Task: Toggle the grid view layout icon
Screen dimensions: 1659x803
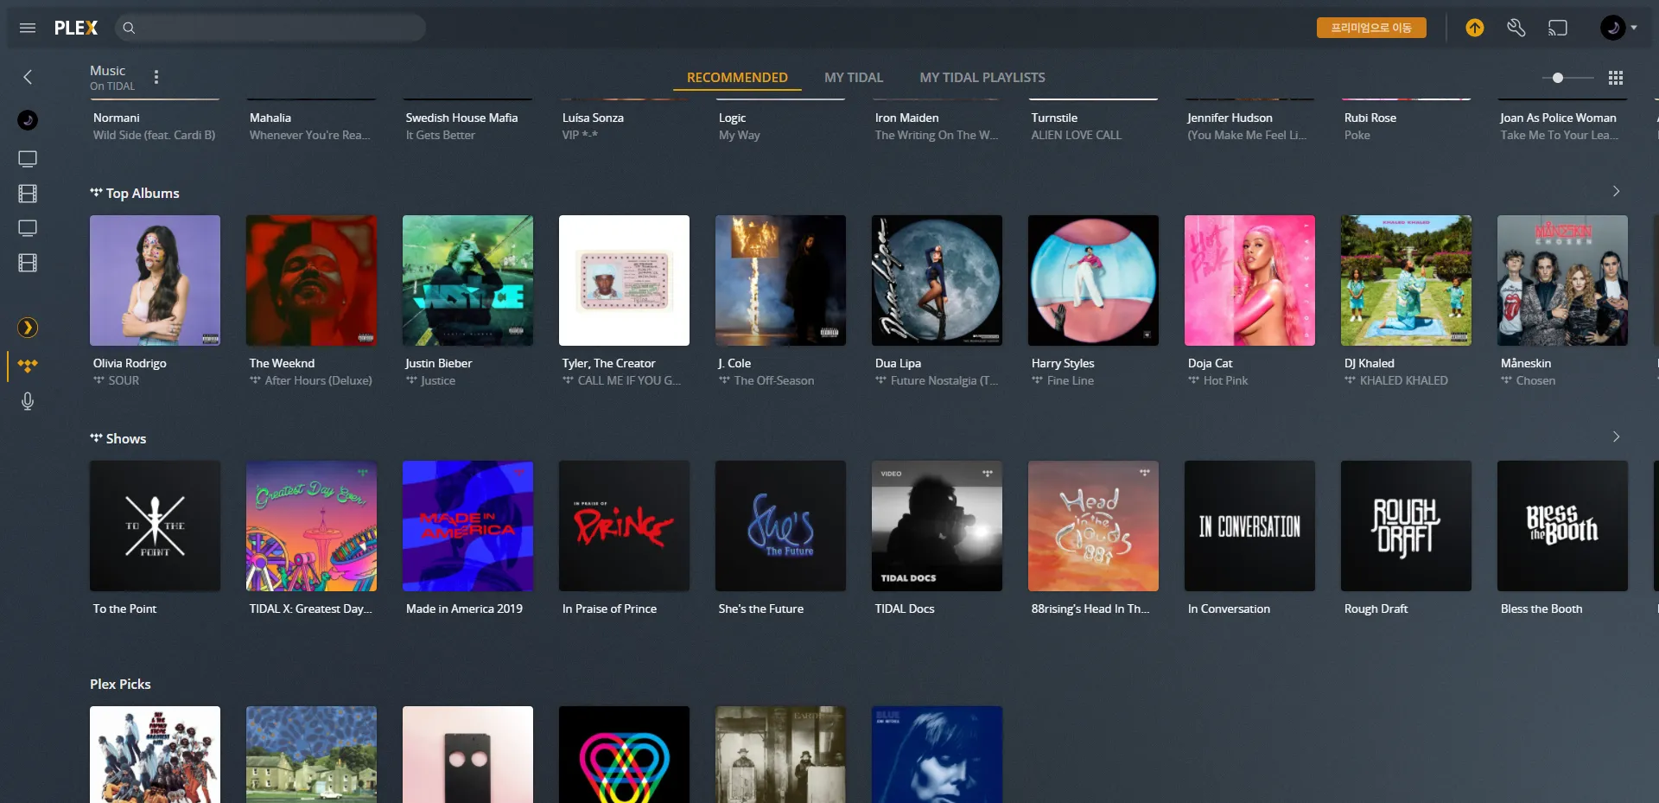Action: pos(1615,78)
